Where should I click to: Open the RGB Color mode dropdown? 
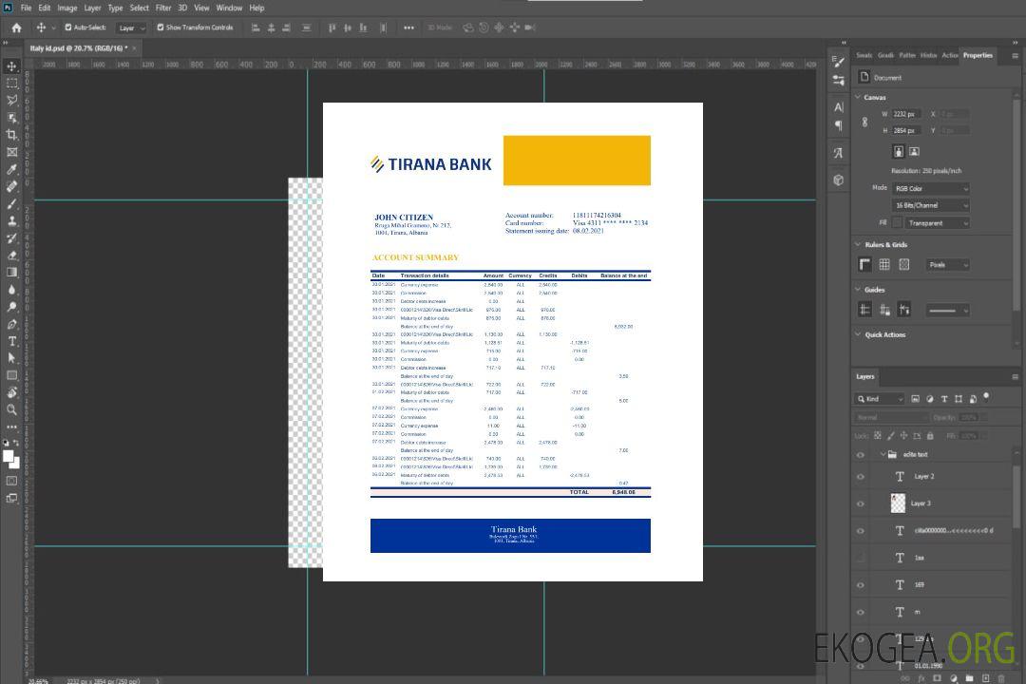point(931,188)
